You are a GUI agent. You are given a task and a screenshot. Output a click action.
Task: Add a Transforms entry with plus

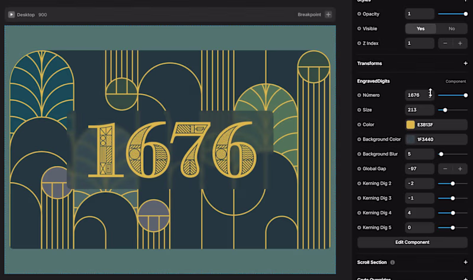(x=465, y=63)
